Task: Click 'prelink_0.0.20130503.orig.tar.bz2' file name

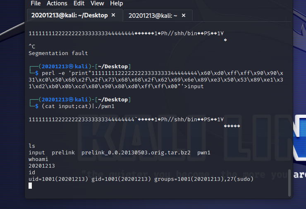Action: [x=136, y=153]
